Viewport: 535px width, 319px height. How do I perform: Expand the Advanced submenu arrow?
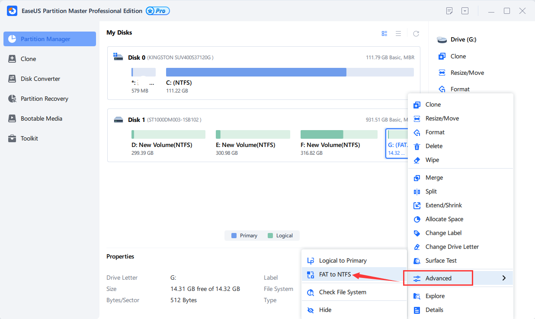click(504, 278)
